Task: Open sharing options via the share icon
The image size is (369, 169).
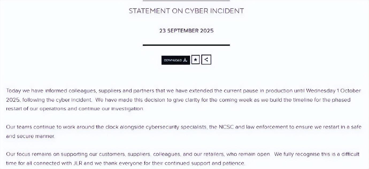Action: 206,59
